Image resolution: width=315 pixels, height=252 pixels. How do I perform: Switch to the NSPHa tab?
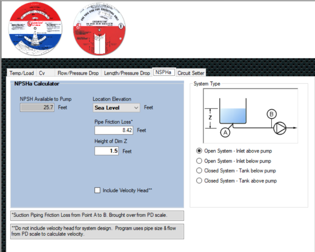coord(164,72)
